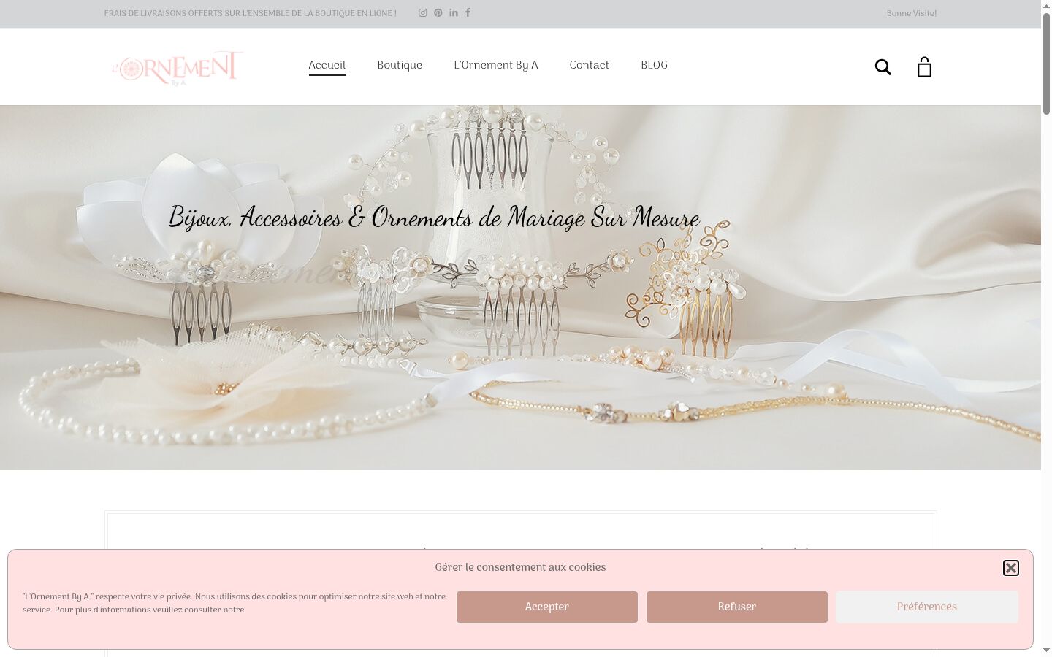Open the Boutique menu item
Image resolution: width=1052 pixels, height=657 pixels.
point(400,65)
